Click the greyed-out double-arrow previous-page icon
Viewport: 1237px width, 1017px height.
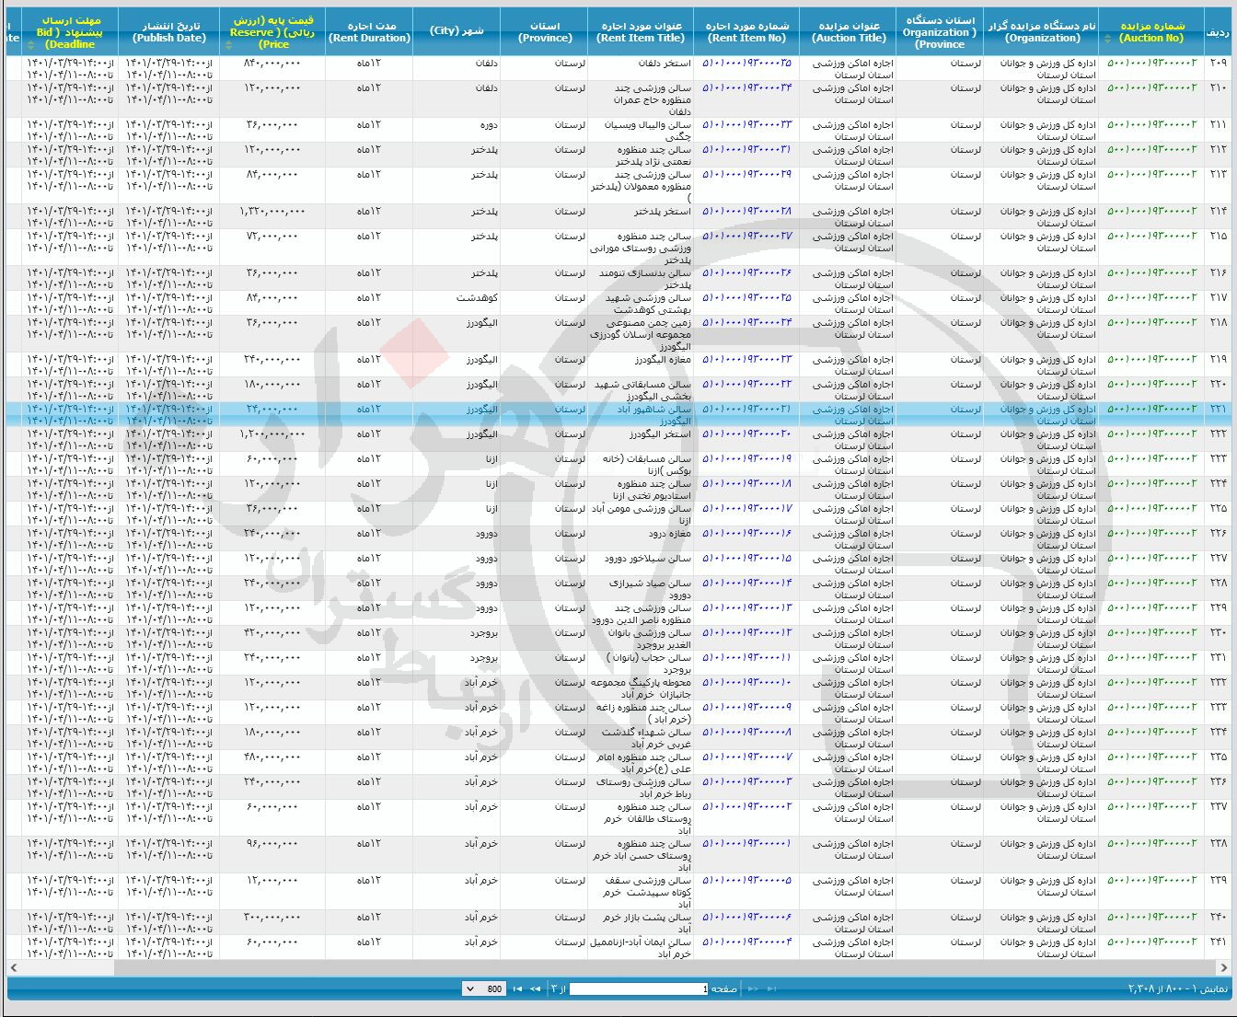tap(753, 988)
